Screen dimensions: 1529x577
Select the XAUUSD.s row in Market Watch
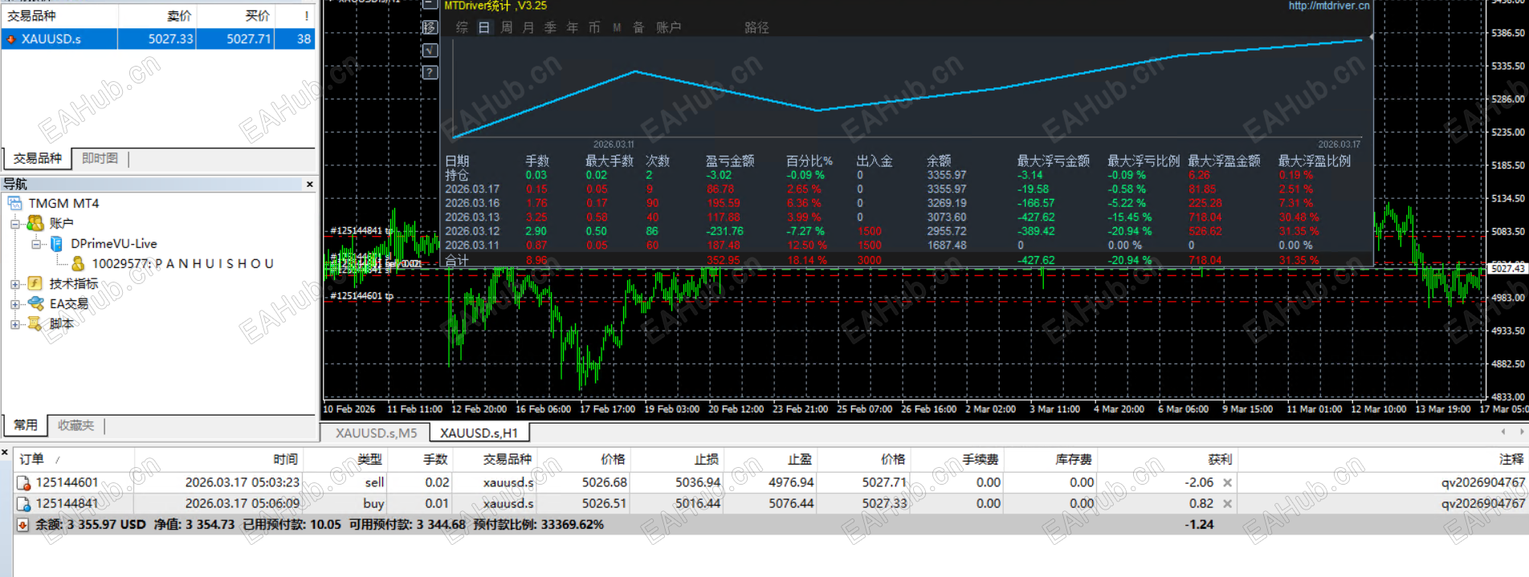click(x=159, y=39)
